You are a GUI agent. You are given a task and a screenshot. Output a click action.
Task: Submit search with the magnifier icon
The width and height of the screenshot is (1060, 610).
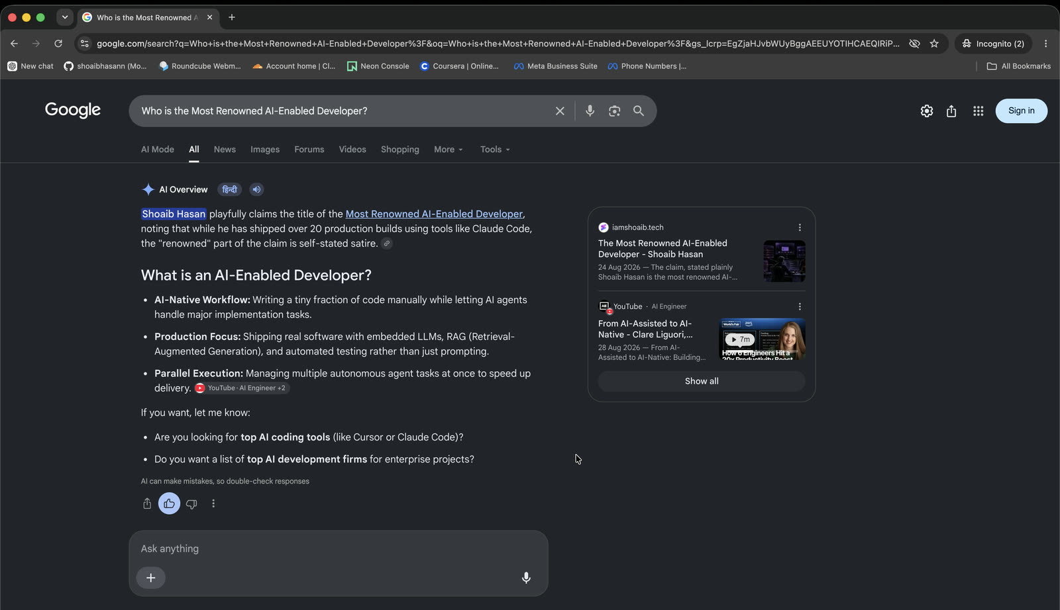click(639, 111)
